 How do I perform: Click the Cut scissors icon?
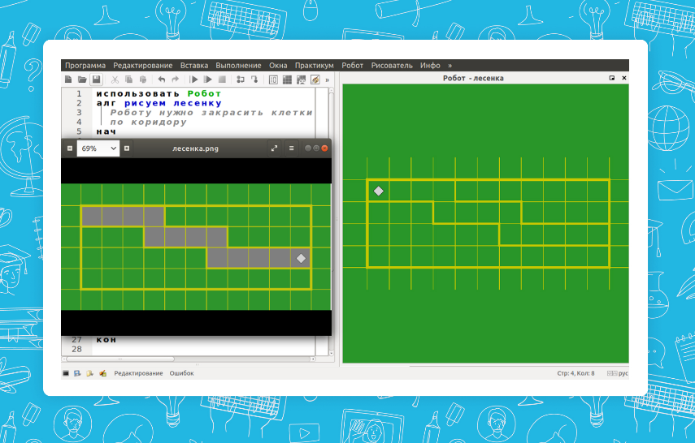coord(115,80)
